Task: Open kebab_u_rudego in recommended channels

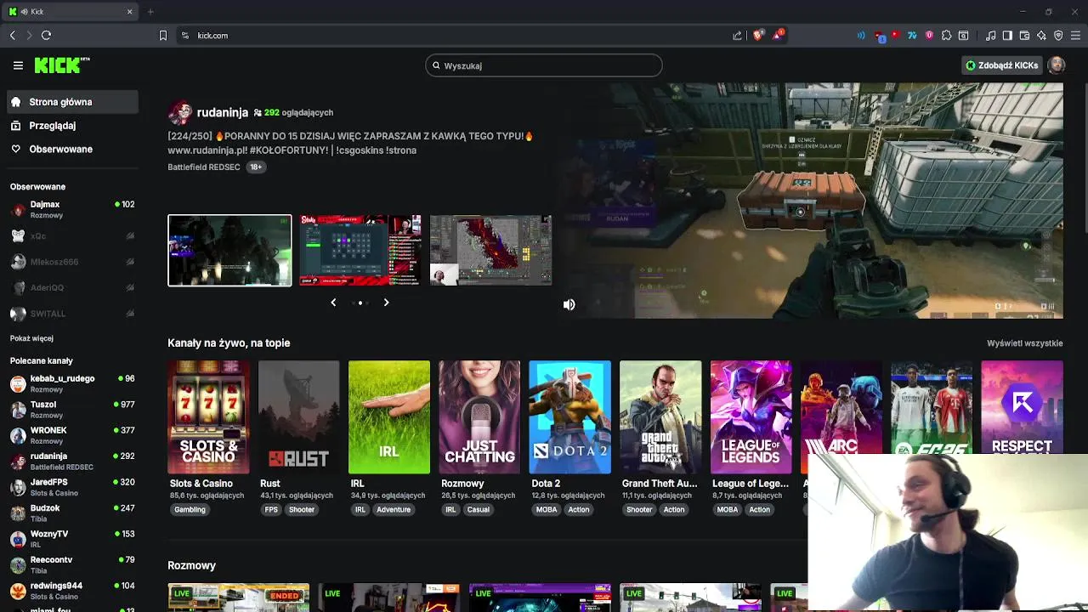Action: click(71, 383)
